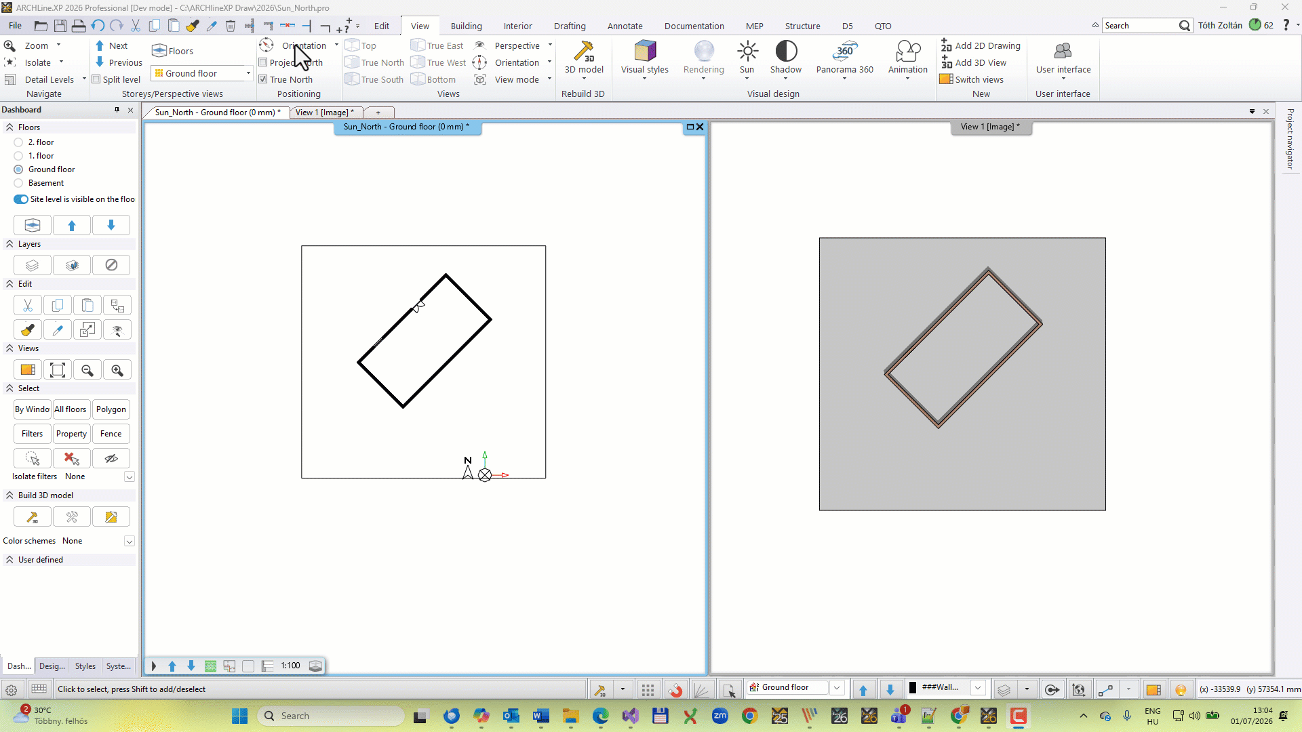The width and height of the screenshot is (1302, 732).
Task: Expand the Zoom dropdown
Action: coord(59,45)
